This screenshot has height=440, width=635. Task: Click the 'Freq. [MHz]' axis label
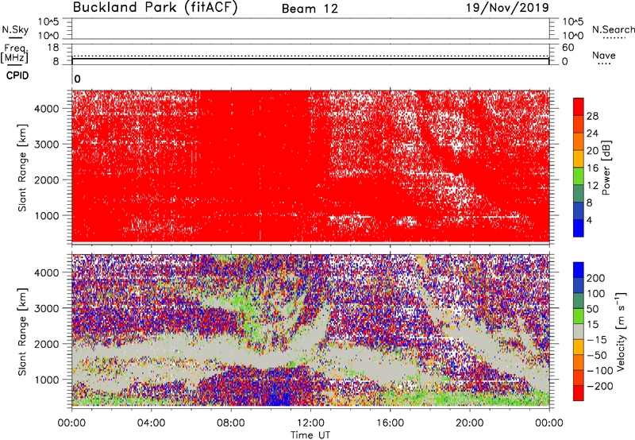(15, 53)
